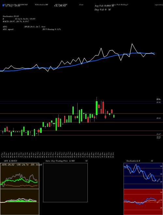Viewport: 163px width, 215px height.
Task: Open the navy Stochastics chart panel
Action: 143,176
